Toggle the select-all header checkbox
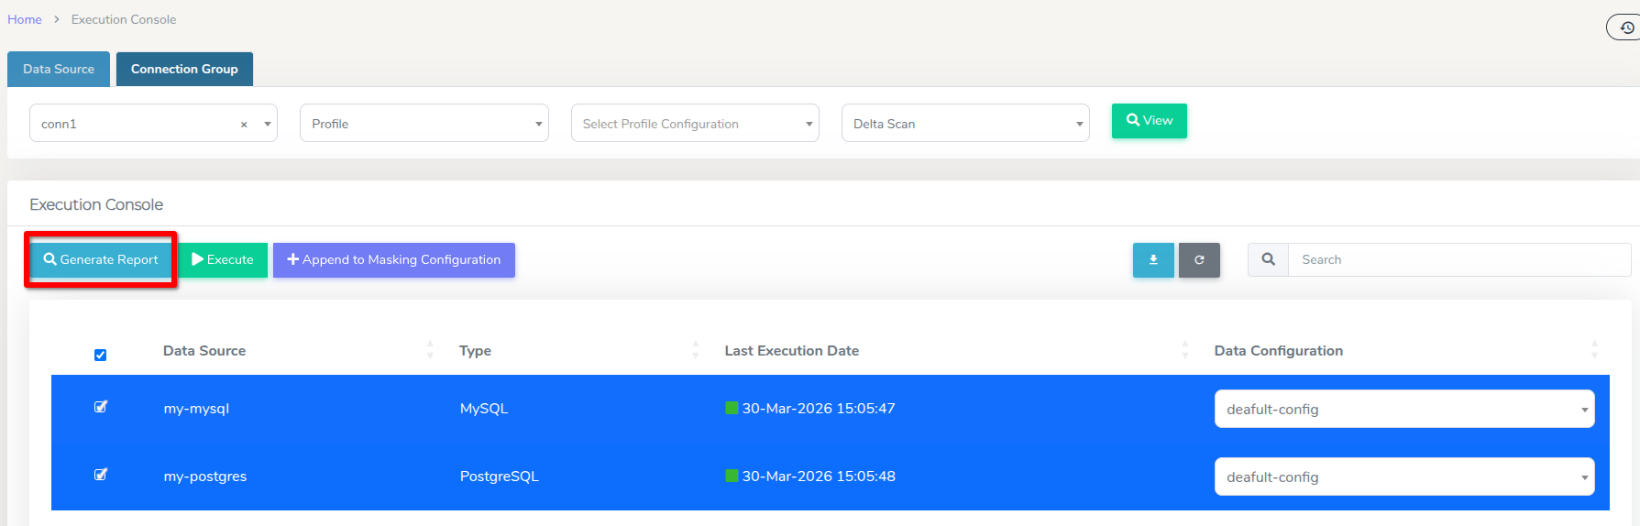Viewport: 1640px width, 526px height. click(x=101, y=355)
